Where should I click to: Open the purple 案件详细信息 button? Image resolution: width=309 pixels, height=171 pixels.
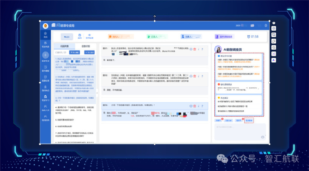pos(224,37)
